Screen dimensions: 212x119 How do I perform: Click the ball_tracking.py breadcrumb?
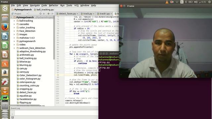click(x=44, y=10)
